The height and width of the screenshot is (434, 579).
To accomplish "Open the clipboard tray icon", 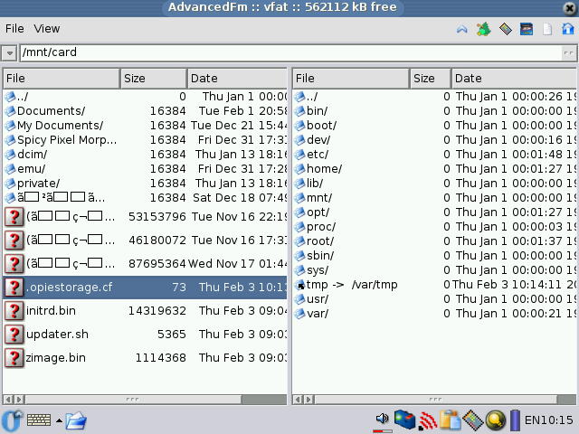I will [450, 420].
